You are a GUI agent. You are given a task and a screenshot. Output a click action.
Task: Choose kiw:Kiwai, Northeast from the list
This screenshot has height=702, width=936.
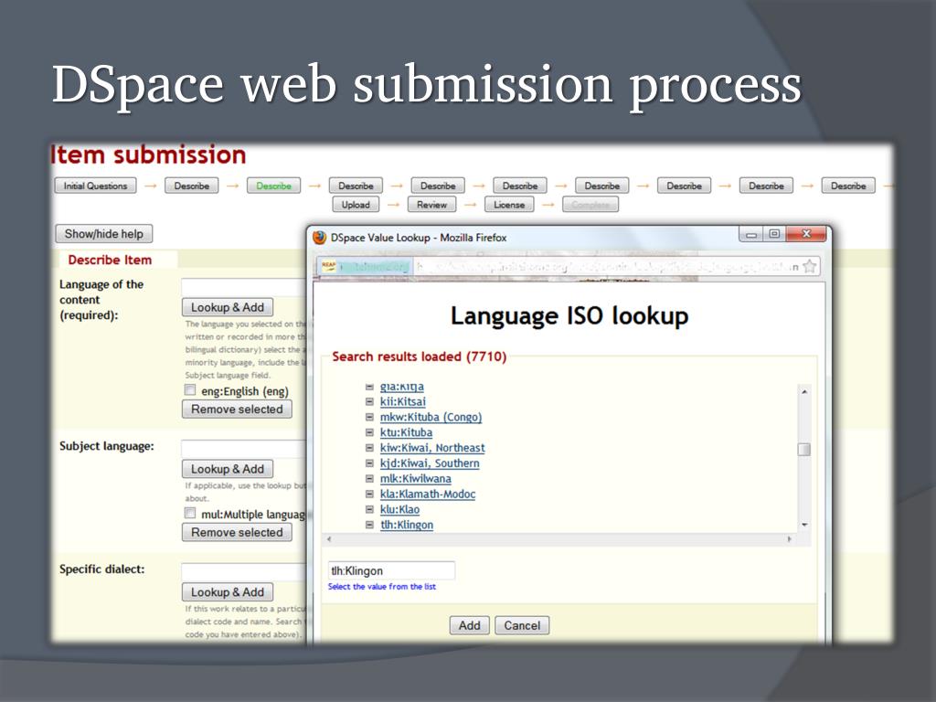tap(432, 448)
